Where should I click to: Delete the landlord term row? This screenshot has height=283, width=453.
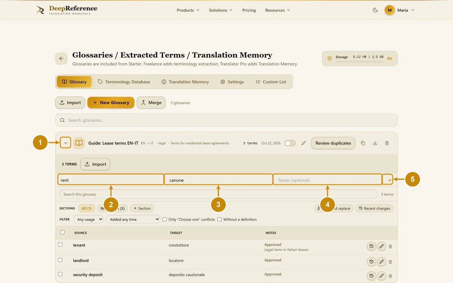(x=391, y=262)
